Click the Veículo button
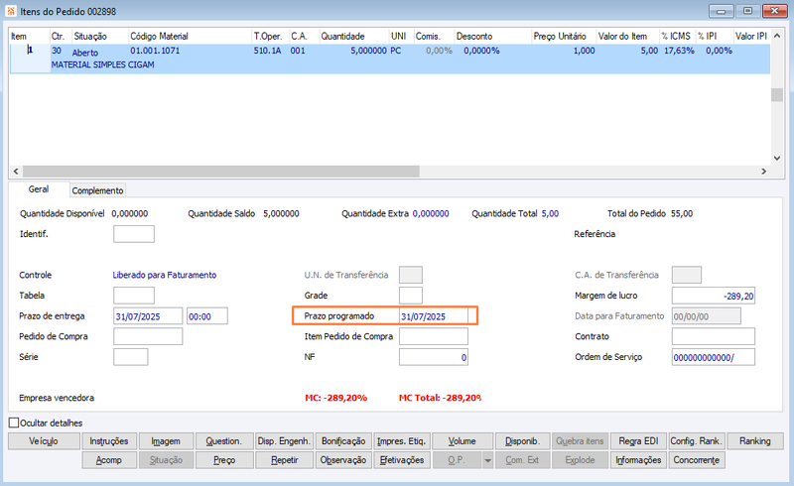 [44, 441]
